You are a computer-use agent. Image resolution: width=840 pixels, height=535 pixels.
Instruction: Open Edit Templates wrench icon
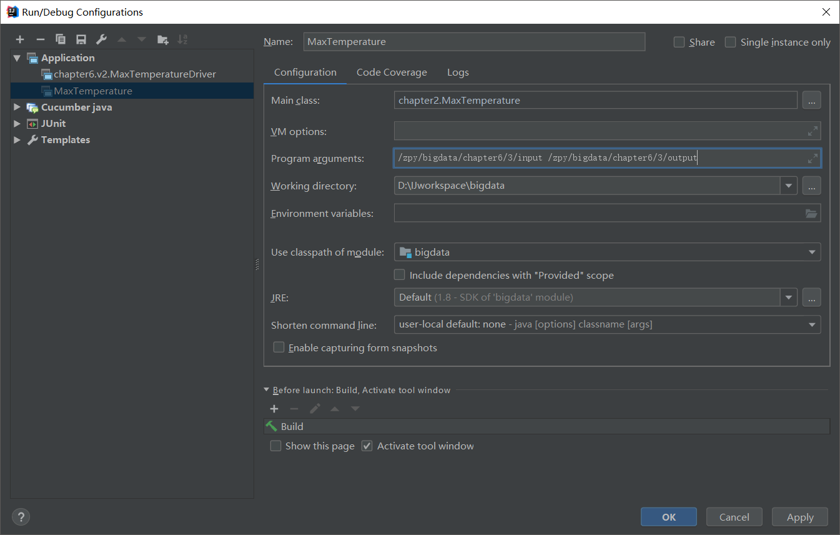coord(101,39)
